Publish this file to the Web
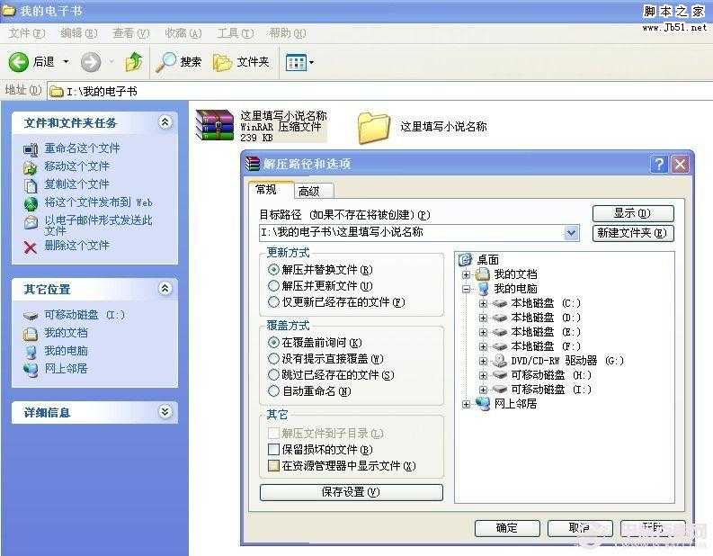713x556 pixels. pos(98,202)
